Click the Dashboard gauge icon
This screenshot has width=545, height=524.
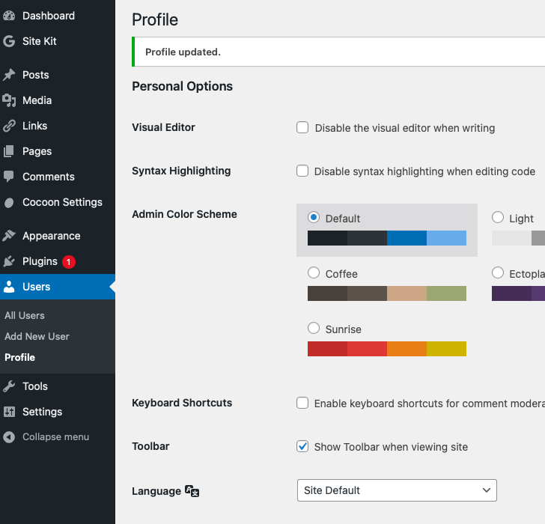click(9, 16)
